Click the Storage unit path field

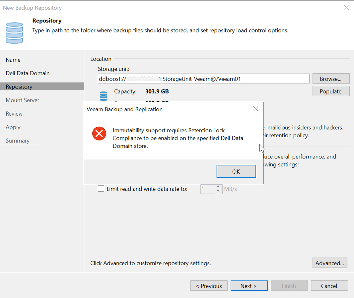(204, 79)
